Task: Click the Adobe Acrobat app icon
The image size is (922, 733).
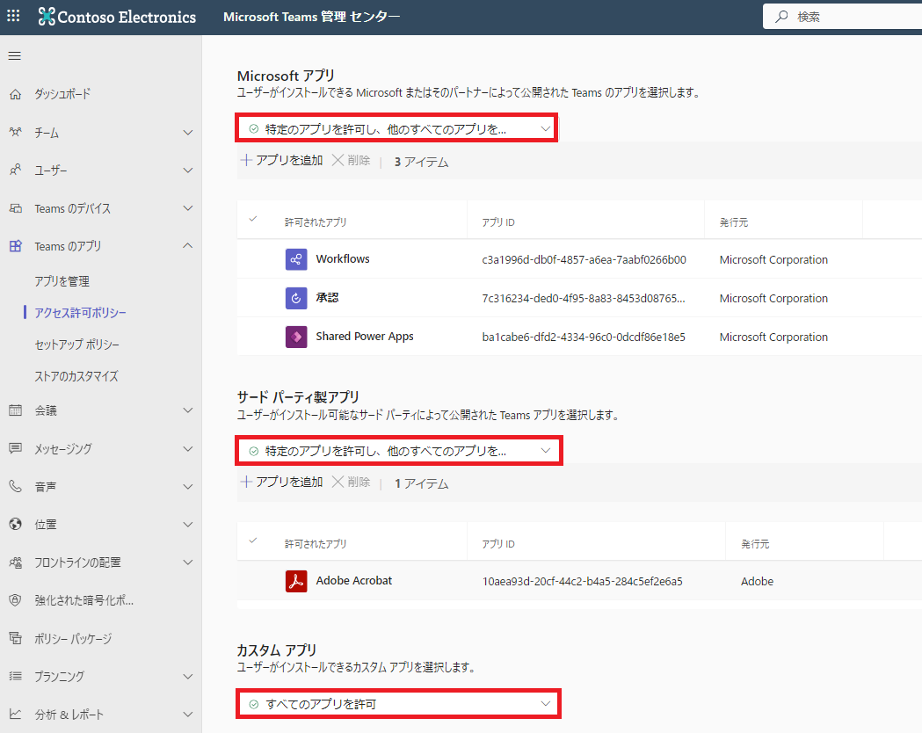Action: pos(296,581)
